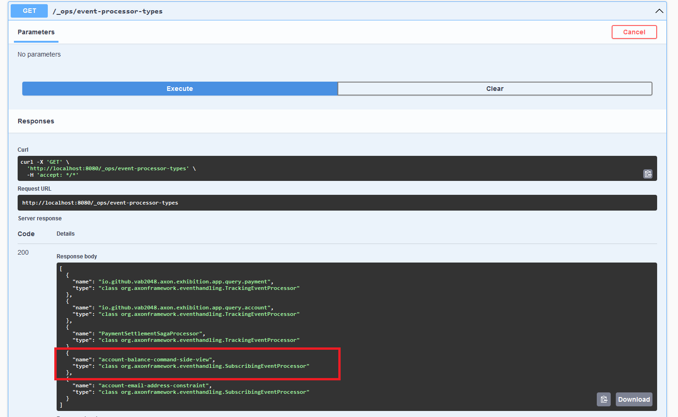Clear the server response

click(495, 89)
